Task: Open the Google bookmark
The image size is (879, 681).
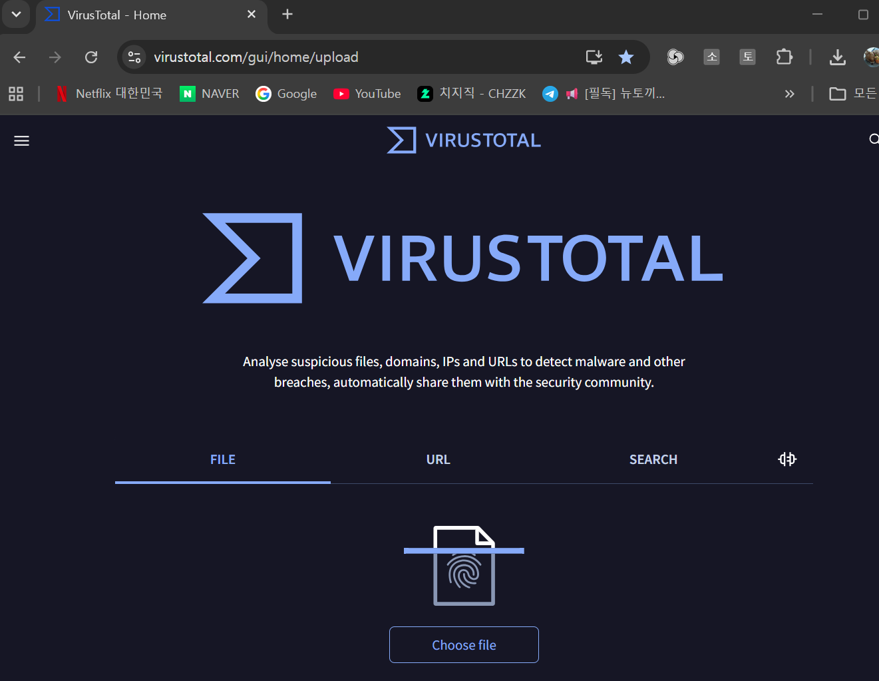Action: click(x=287, y=94)
